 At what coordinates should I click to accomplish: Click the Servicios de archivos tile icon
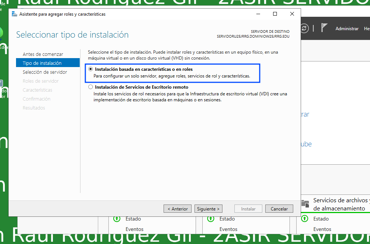305,204
